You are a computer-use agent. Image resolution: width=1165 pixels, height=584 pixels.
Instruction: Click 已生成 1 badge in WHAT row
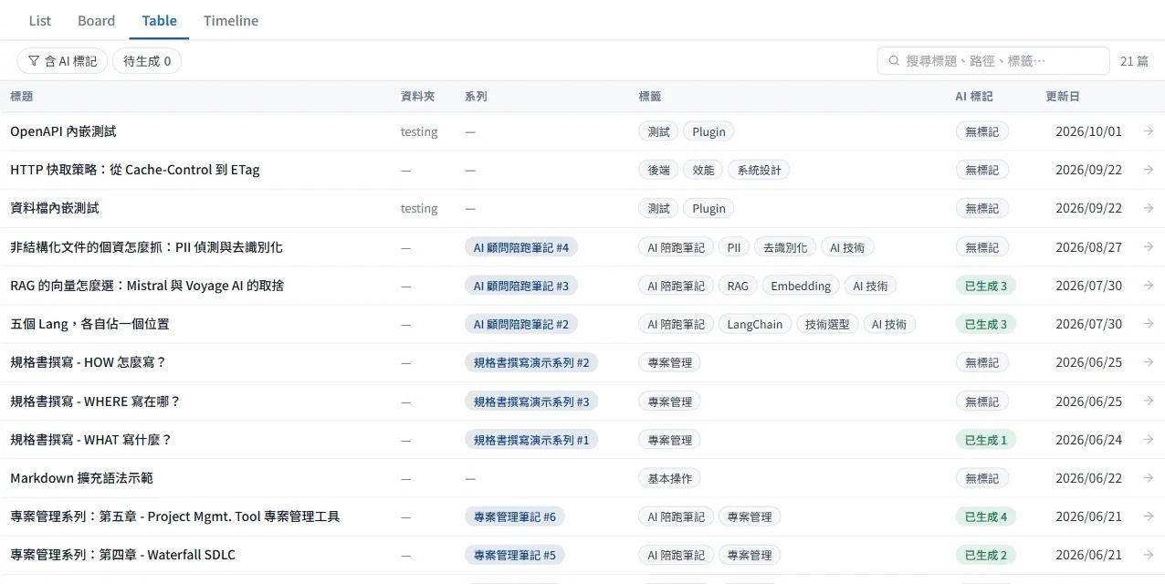(x=986, y=440)
